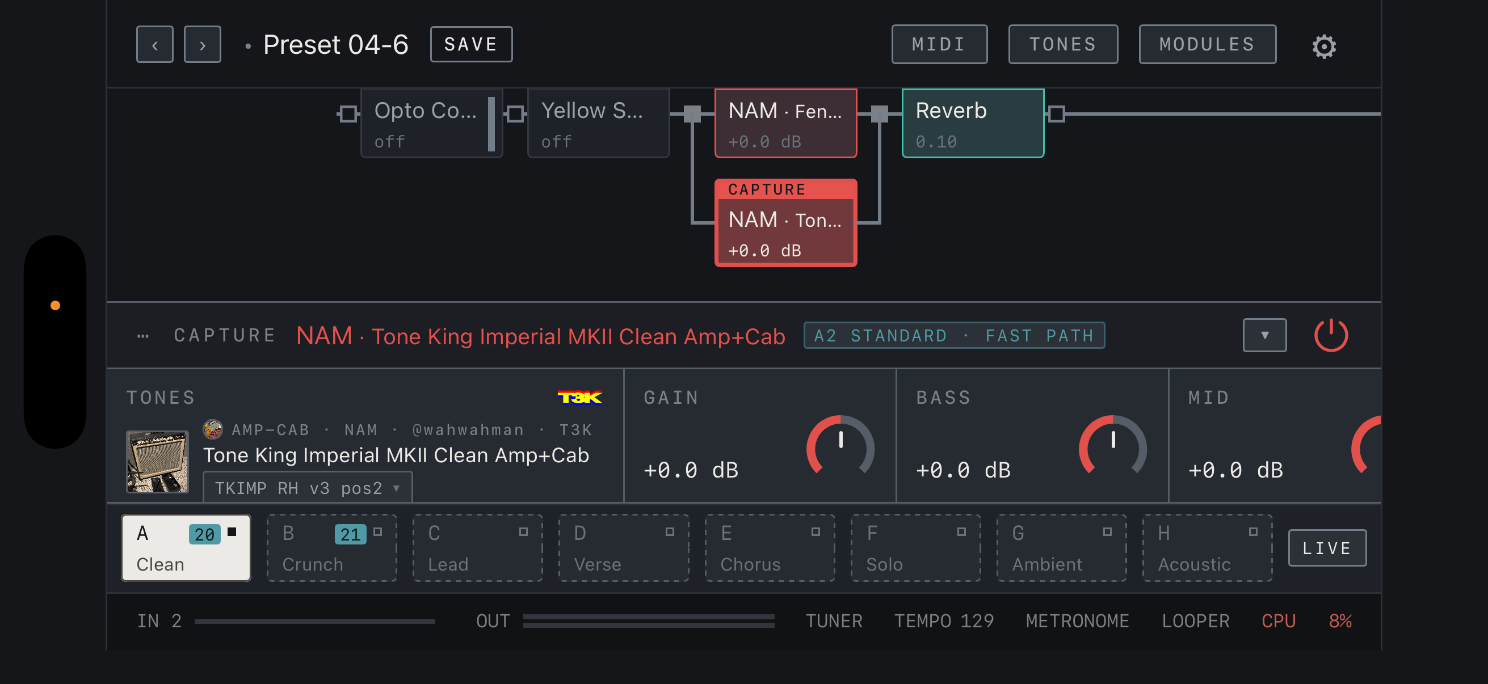Select scene H Acoustic

click(x=1207, y=548)
